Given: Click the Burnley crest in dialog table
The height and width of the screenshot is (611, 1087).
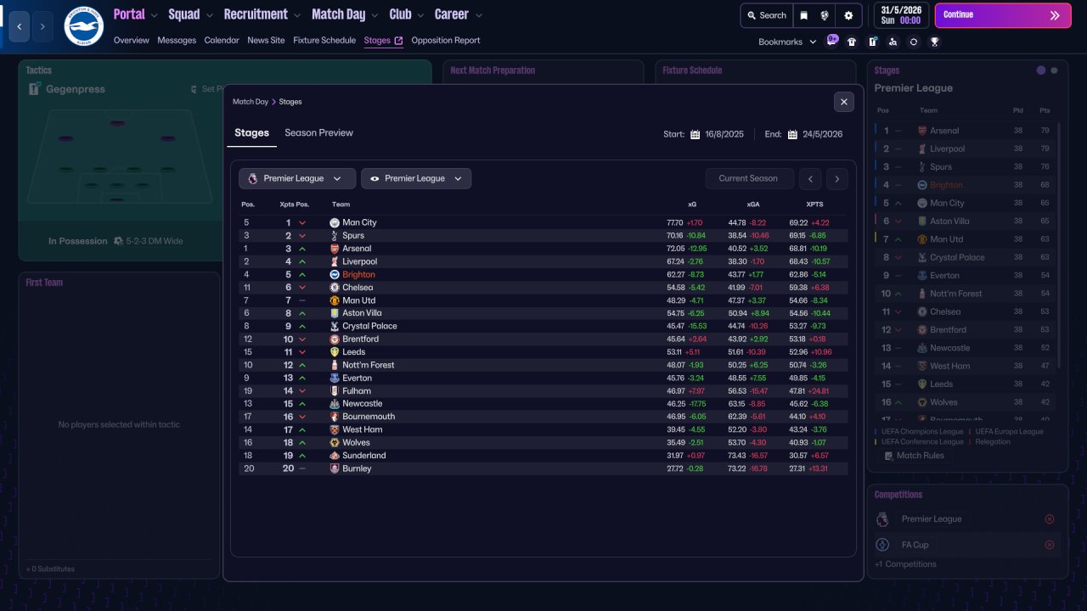Looking at the screenshot, I should (x=335, y=468).
